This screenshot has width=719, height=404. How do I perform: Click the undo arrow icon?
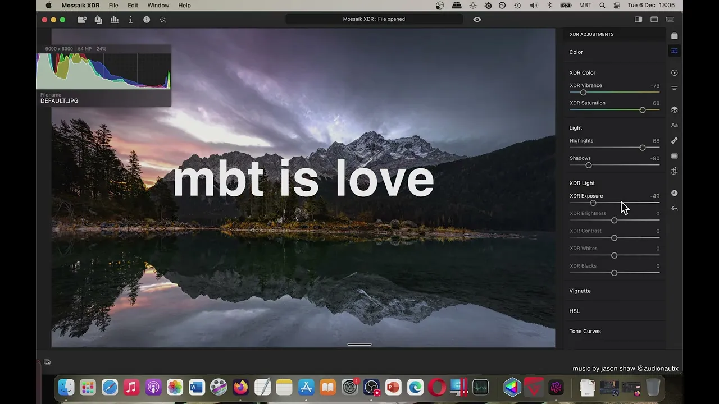[x=675, y=209]
